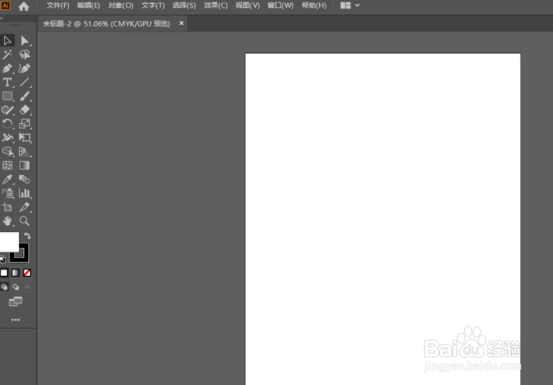Click the swap fill and stroke arrow
553x385 pixels.
[27, 236]
